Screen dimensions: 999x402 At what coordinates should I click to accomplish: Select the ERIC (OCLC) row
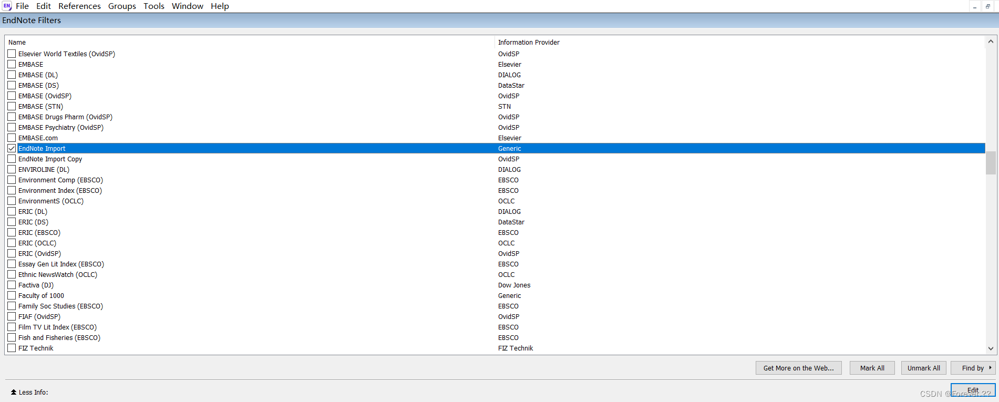[496, 243]
